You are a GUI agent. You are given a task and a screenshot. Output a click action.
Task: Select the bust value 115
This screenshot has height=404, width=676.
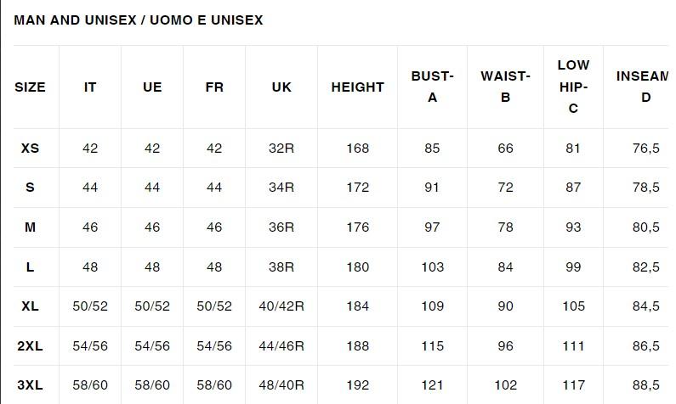click(432, 346)
